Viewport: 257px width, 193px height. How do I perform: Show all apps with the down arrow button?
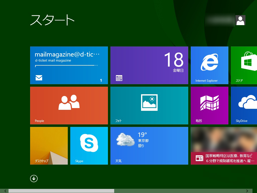(34, 179)
